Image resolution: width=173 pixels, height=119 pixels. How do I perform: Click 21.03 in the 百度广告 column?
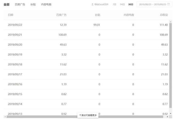(63, 74)
